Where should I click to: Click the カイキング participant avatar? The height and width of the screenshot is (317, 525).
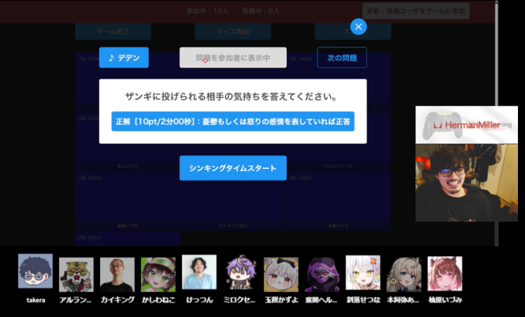click(117, 275)
